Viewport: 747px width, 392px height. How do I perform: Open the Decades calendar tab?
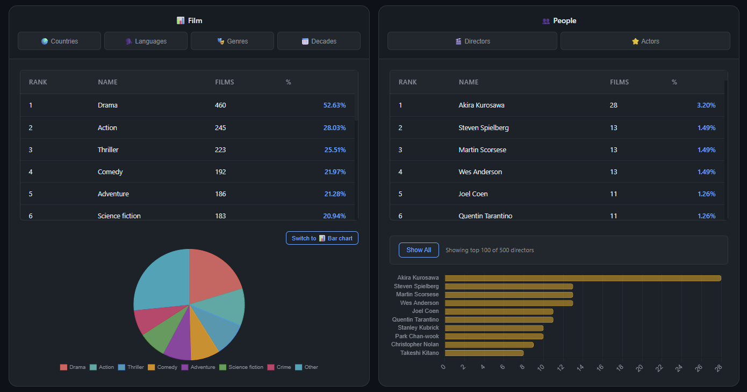(x=319, y=41)
